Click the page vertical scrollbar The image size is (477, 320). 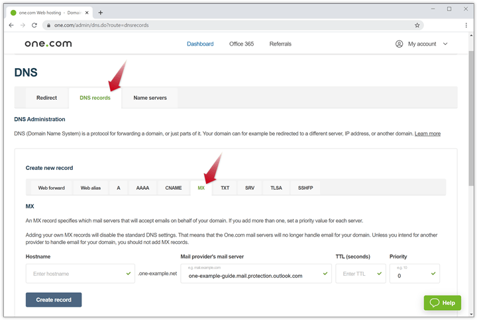[x=471, y=118]
